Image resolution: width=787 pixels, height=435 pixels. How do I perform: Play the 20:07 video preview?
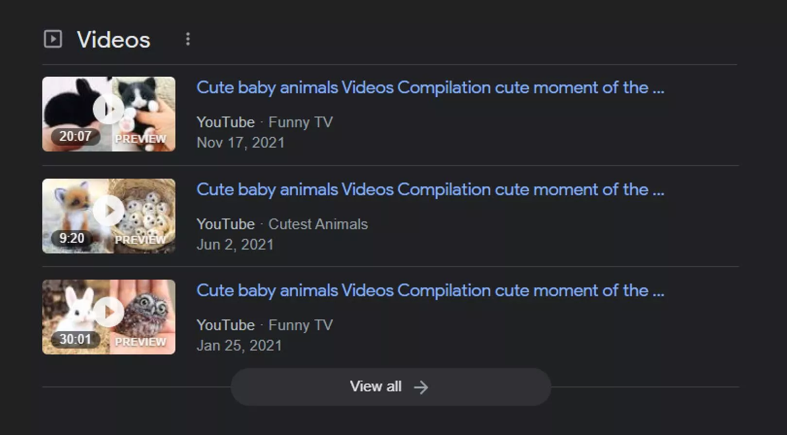click(x=108, y=110)
